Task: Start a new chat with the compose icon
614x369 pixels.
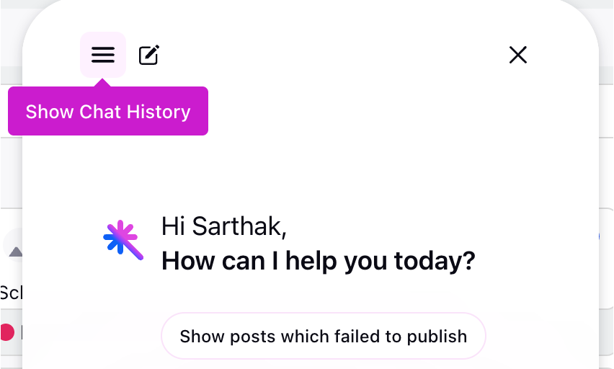Action: (x=149, y=55)
